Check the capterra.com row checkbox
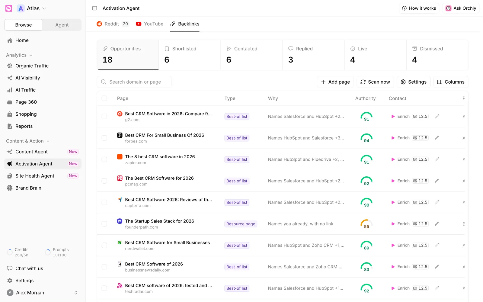This screenshot has width=483, height=302. (104, 202)
